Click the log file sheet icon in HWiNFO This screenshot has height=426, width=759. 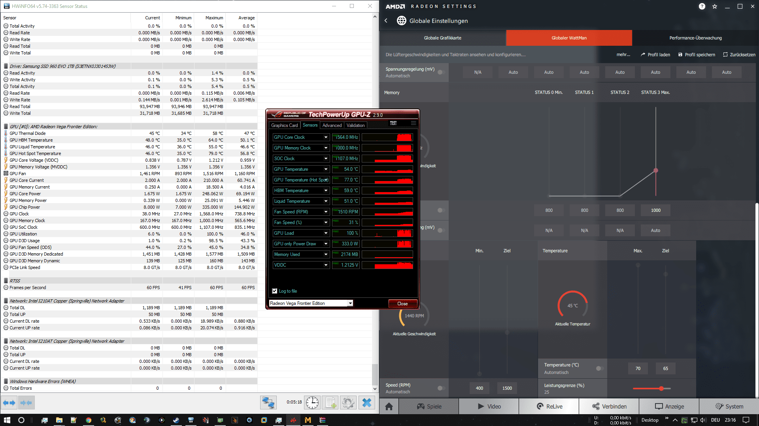(330, 403)
